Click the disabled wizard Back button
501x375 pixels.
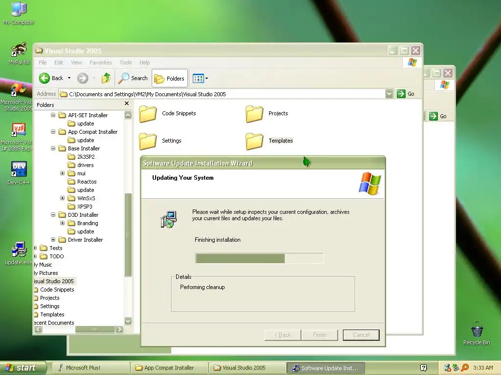tap(282, 335)
